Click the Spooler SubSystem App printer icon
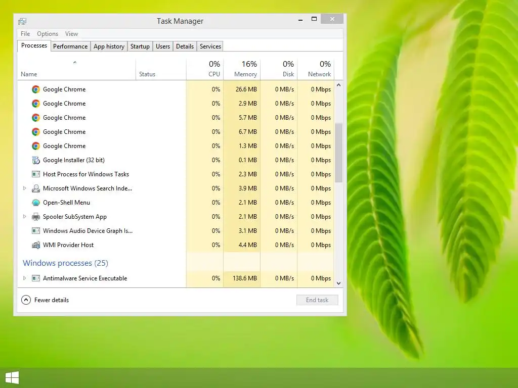The width and height of the screenshot is (518, 388). point(36,217)
